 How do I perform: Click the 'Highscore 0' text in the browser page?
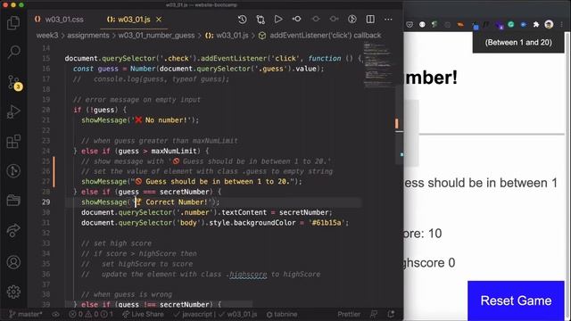click(429, 262)
